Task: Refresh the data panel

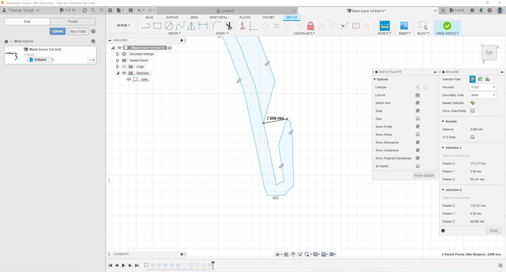Action: (x=84, y=10)
